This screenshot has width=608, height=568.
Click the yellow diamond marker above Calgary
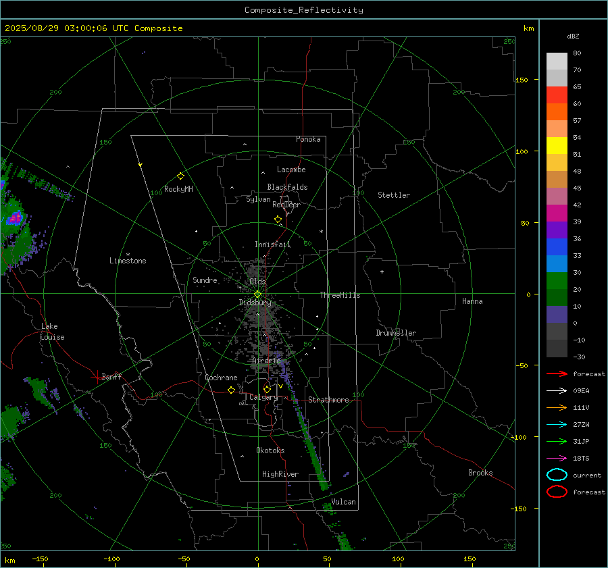(x=267, y=389)
